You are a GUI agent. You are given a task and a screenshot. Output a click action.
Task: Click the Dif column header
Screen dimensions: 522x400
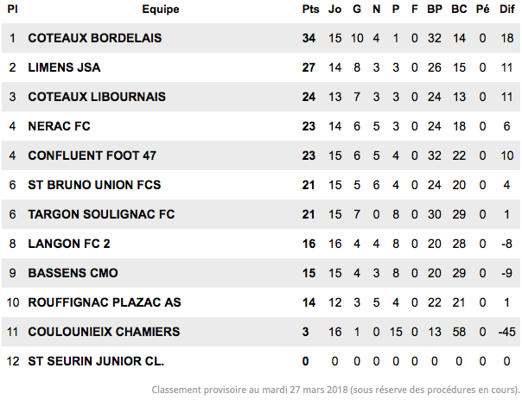pyautogui.click(x=507, y=9)
